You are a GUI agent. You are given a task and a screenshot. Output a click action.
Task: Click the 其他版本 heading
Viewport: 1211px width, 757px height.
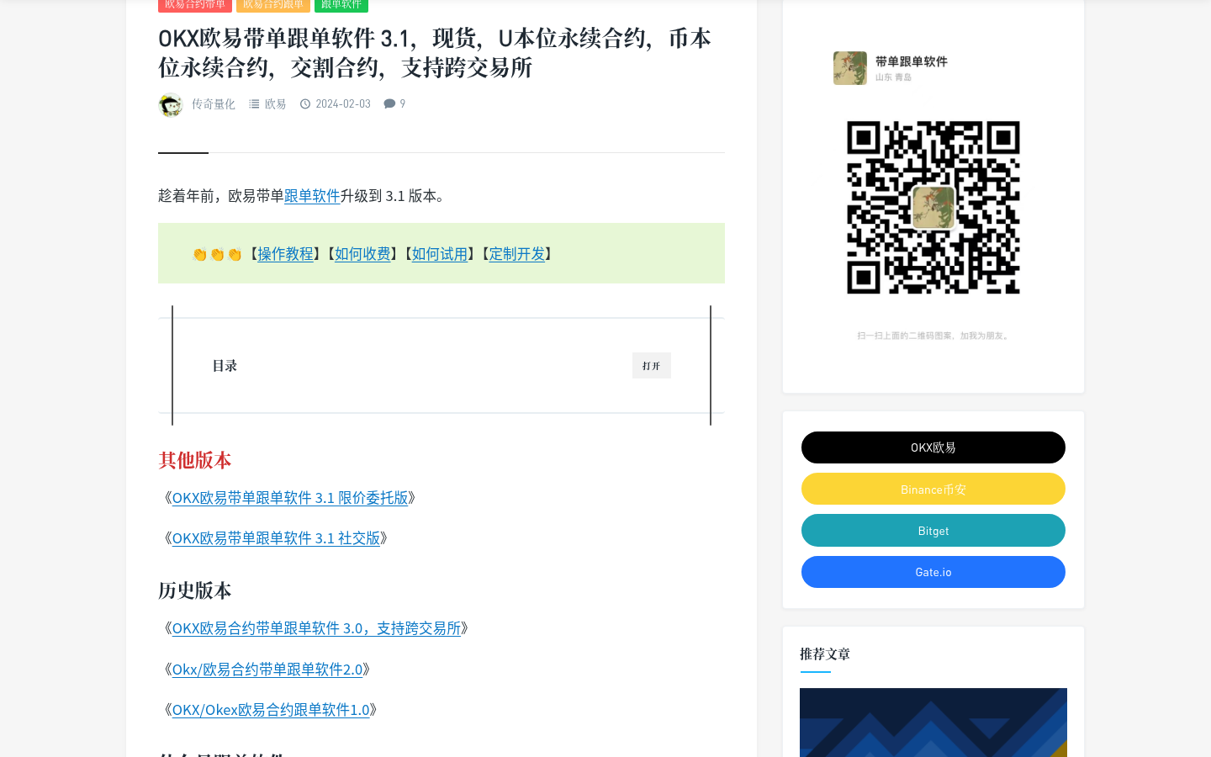click(195, 460)
